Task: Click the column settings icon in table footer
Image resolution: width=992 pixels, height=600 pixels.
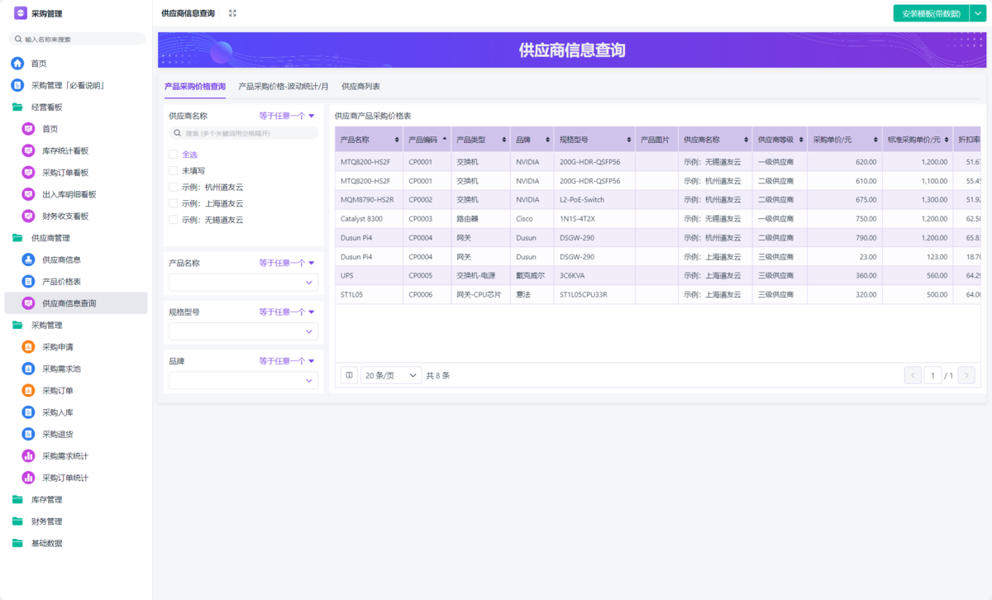Action: coord(349,375)
